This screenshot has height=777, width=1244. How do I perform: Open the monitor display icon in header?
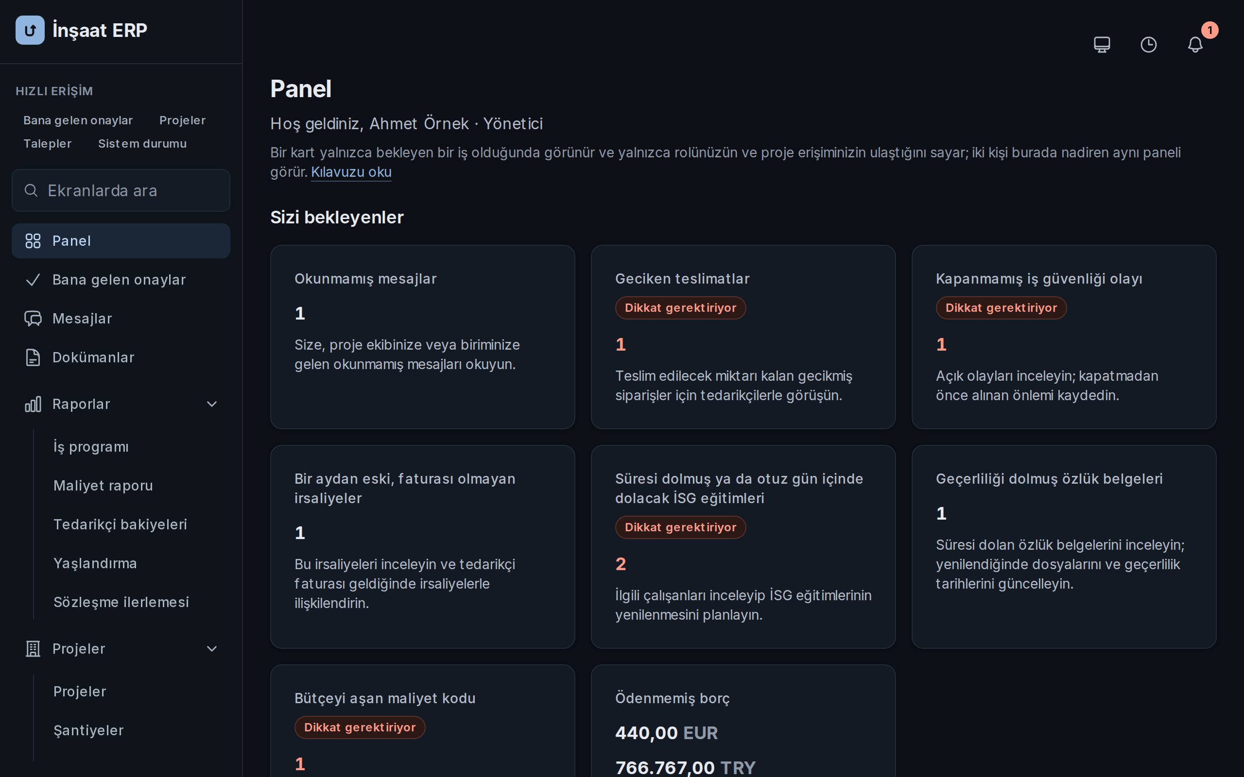tap(1102, 45)
